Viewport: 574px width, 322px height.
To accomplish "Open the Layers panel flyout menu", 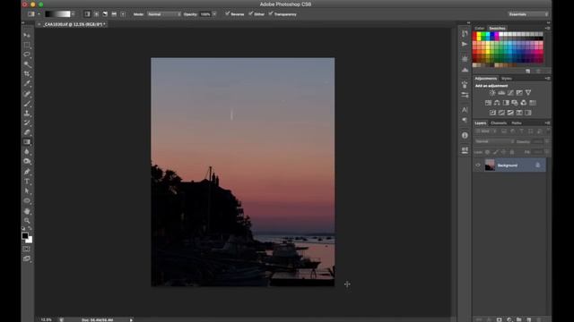I will (x=547, y=123).
